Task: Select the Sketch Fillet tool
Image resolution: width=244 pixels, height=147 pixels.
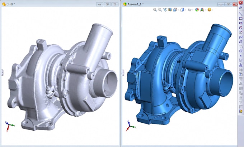Action: click(241, 46)
